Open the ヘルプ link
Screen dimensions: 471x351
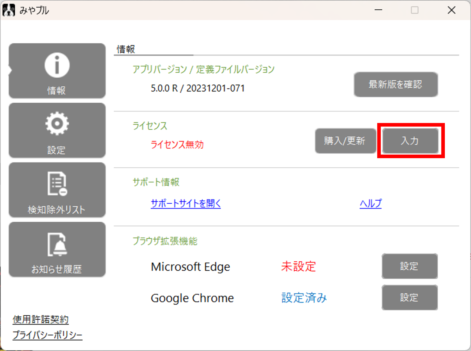click(370, 204)
